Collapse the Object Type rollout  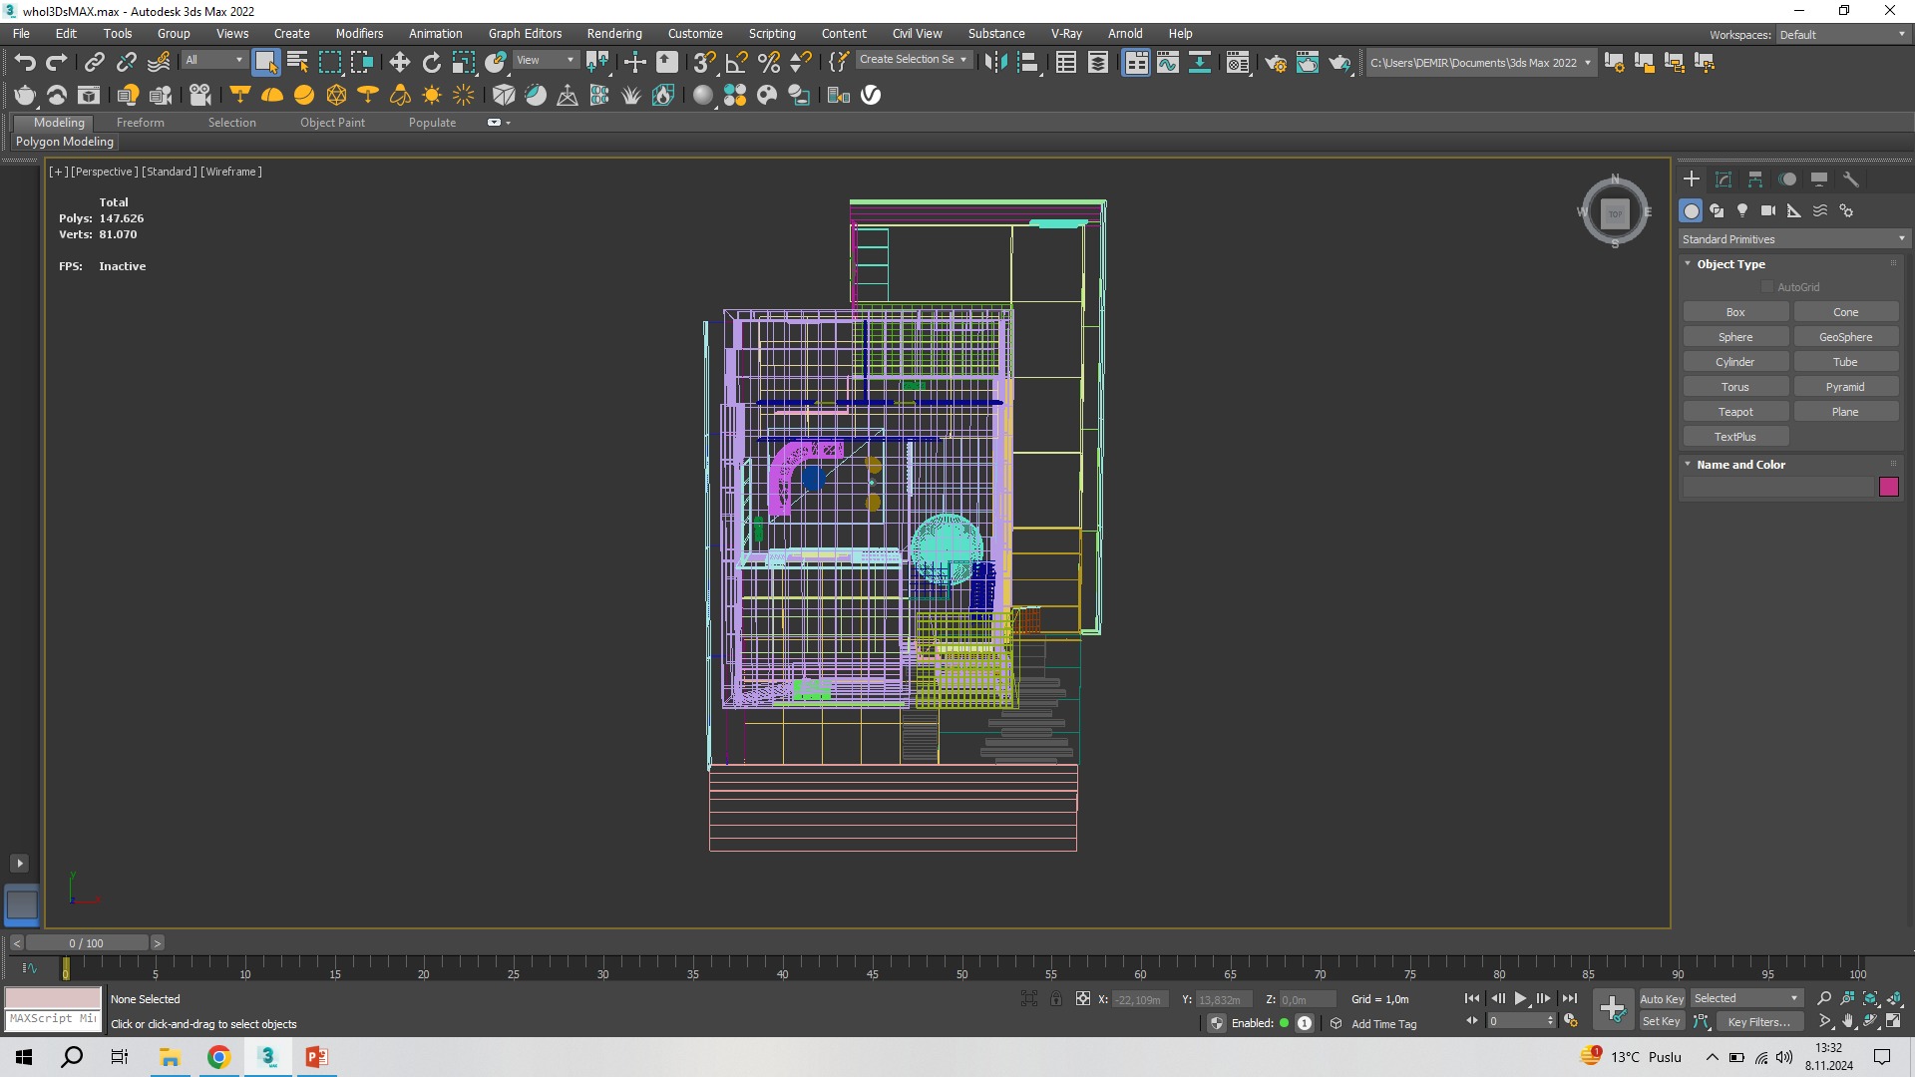(1730, 264)
